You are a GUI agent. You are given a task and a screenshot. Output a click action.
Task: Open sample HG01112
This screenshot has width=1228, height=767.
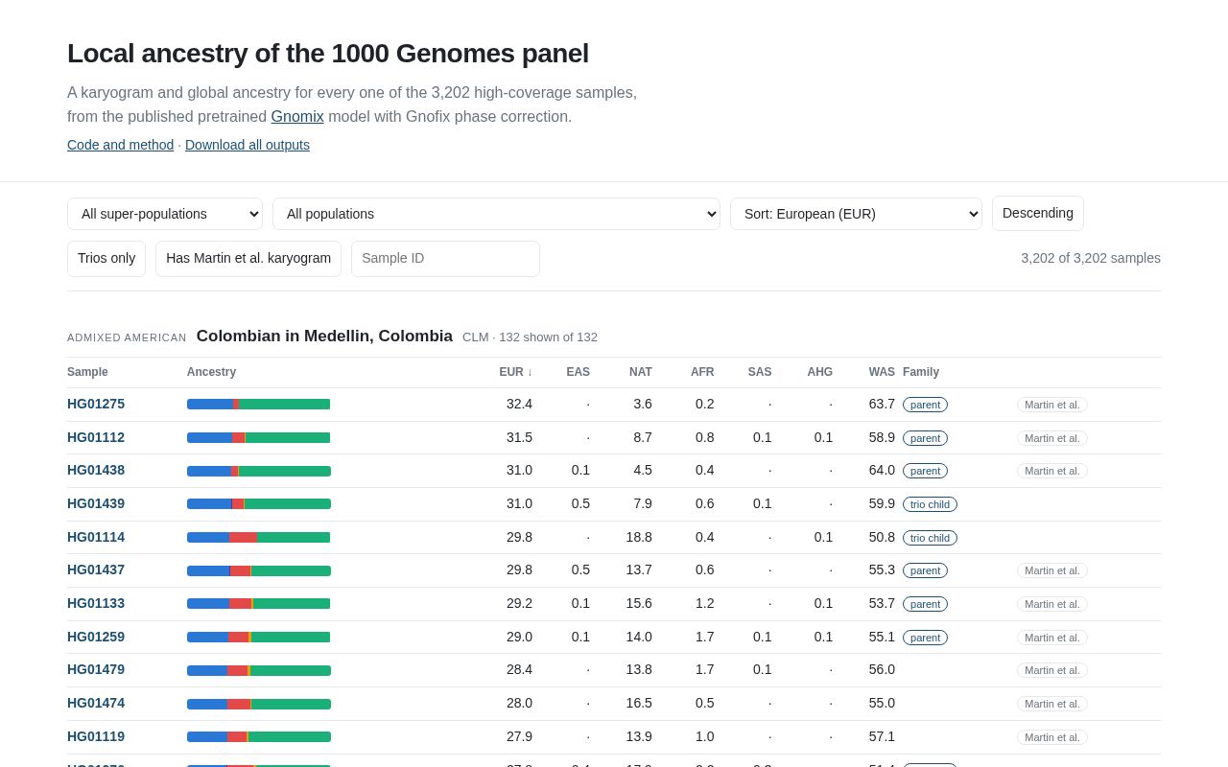click(96, 437)
